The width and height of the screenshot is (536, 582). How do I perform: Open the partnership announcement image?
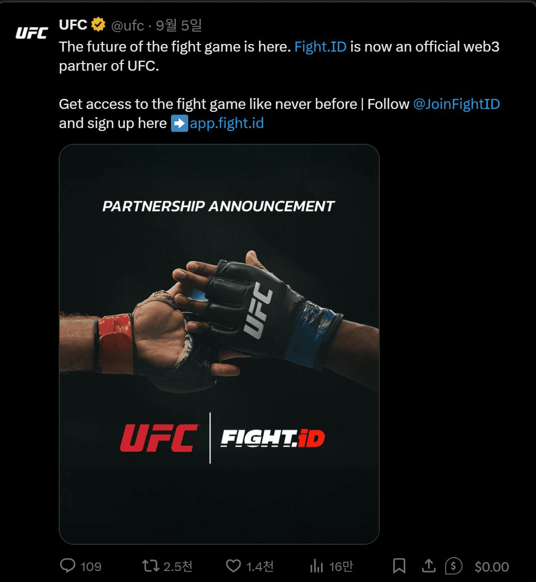[x=219, y=344]
